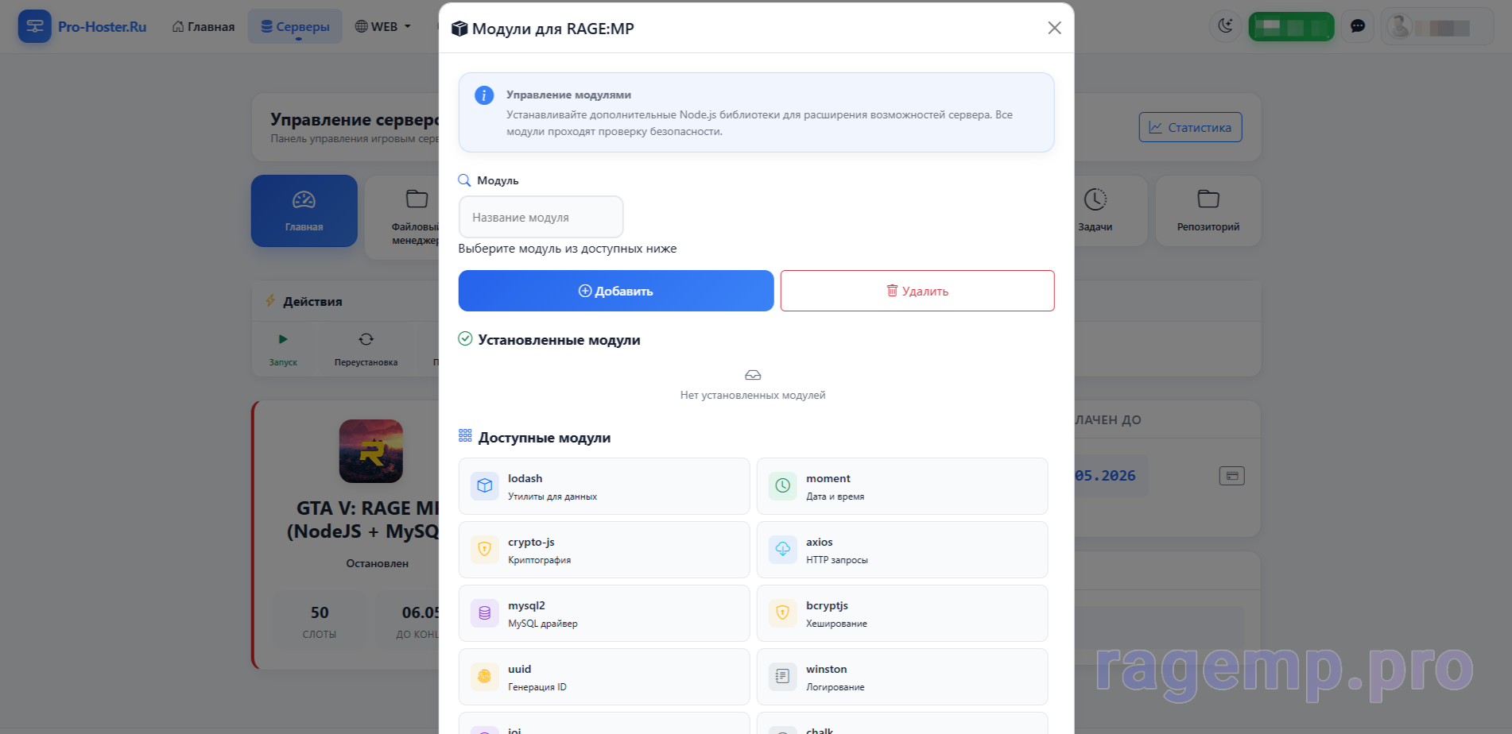
Task: Select the axios module
Action: (x=901, y=550)
